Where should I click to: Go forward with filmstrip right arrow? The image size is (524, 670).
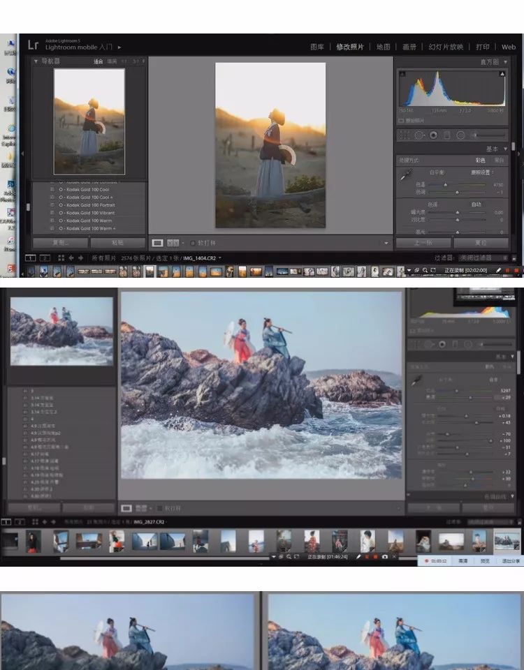click(80, 258)
